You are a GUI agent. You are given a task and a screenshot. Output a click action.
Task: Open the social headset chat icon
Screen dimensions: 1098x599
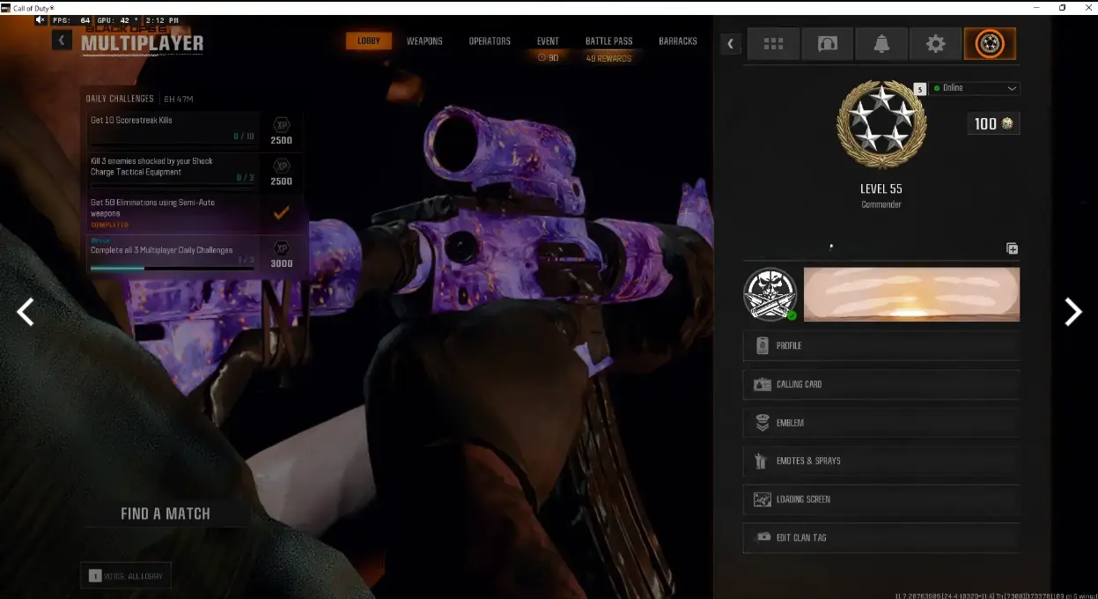click(x=827, y=44)
